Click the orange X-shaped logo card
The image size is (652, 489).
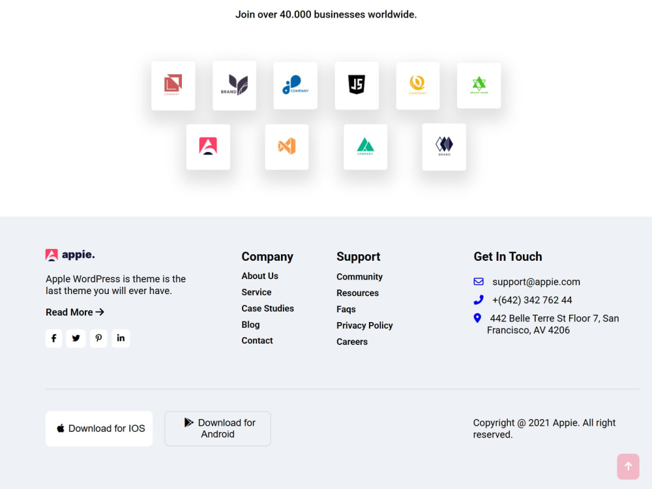click(286, 147)
